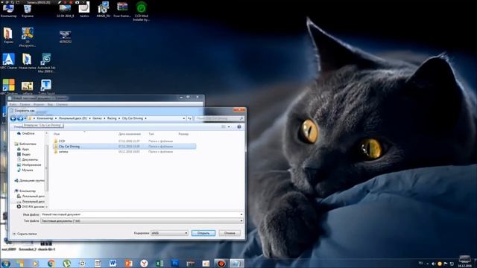Image resolution: width=477 pixels, height=268 pixels.
Task: Select the MPC Cleaner desktop shortcut
Action: click(8, 61)
